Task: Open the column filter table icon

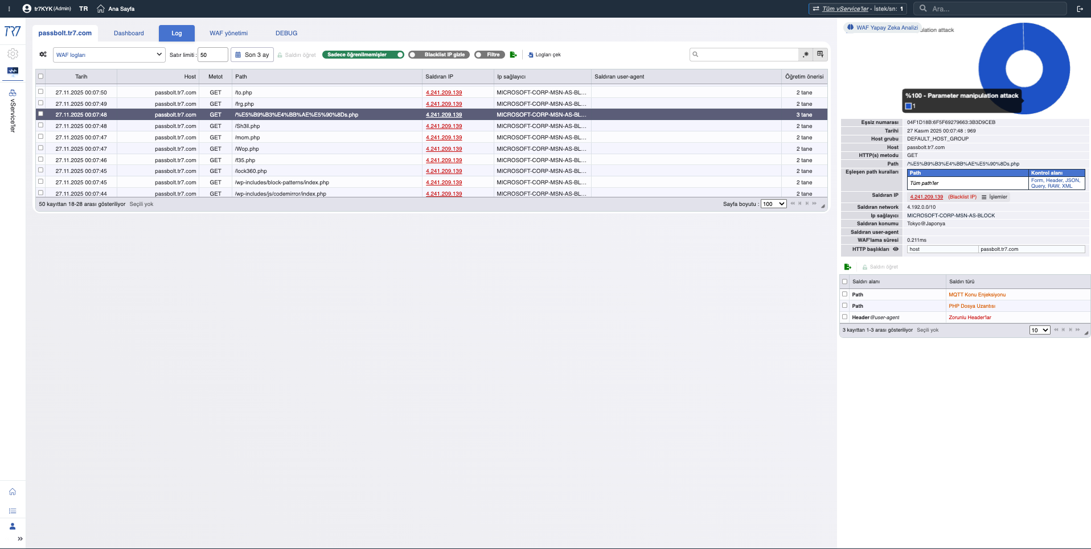Action: (x=820, y=55)
